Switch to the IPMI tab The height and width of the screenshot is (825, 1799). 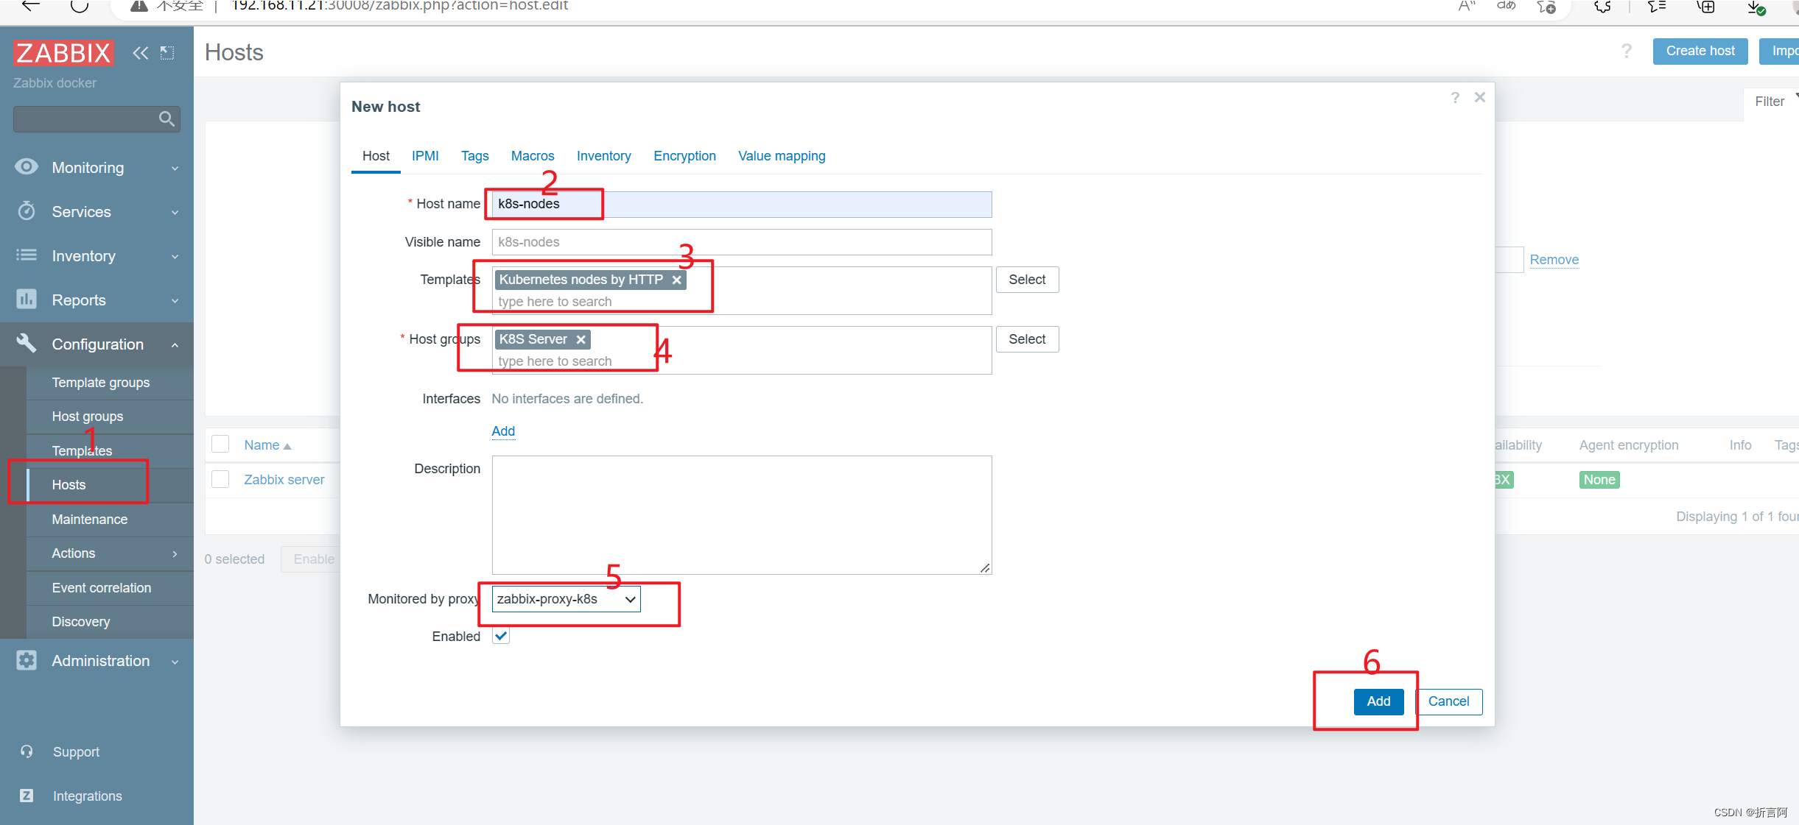pos(425,156)
